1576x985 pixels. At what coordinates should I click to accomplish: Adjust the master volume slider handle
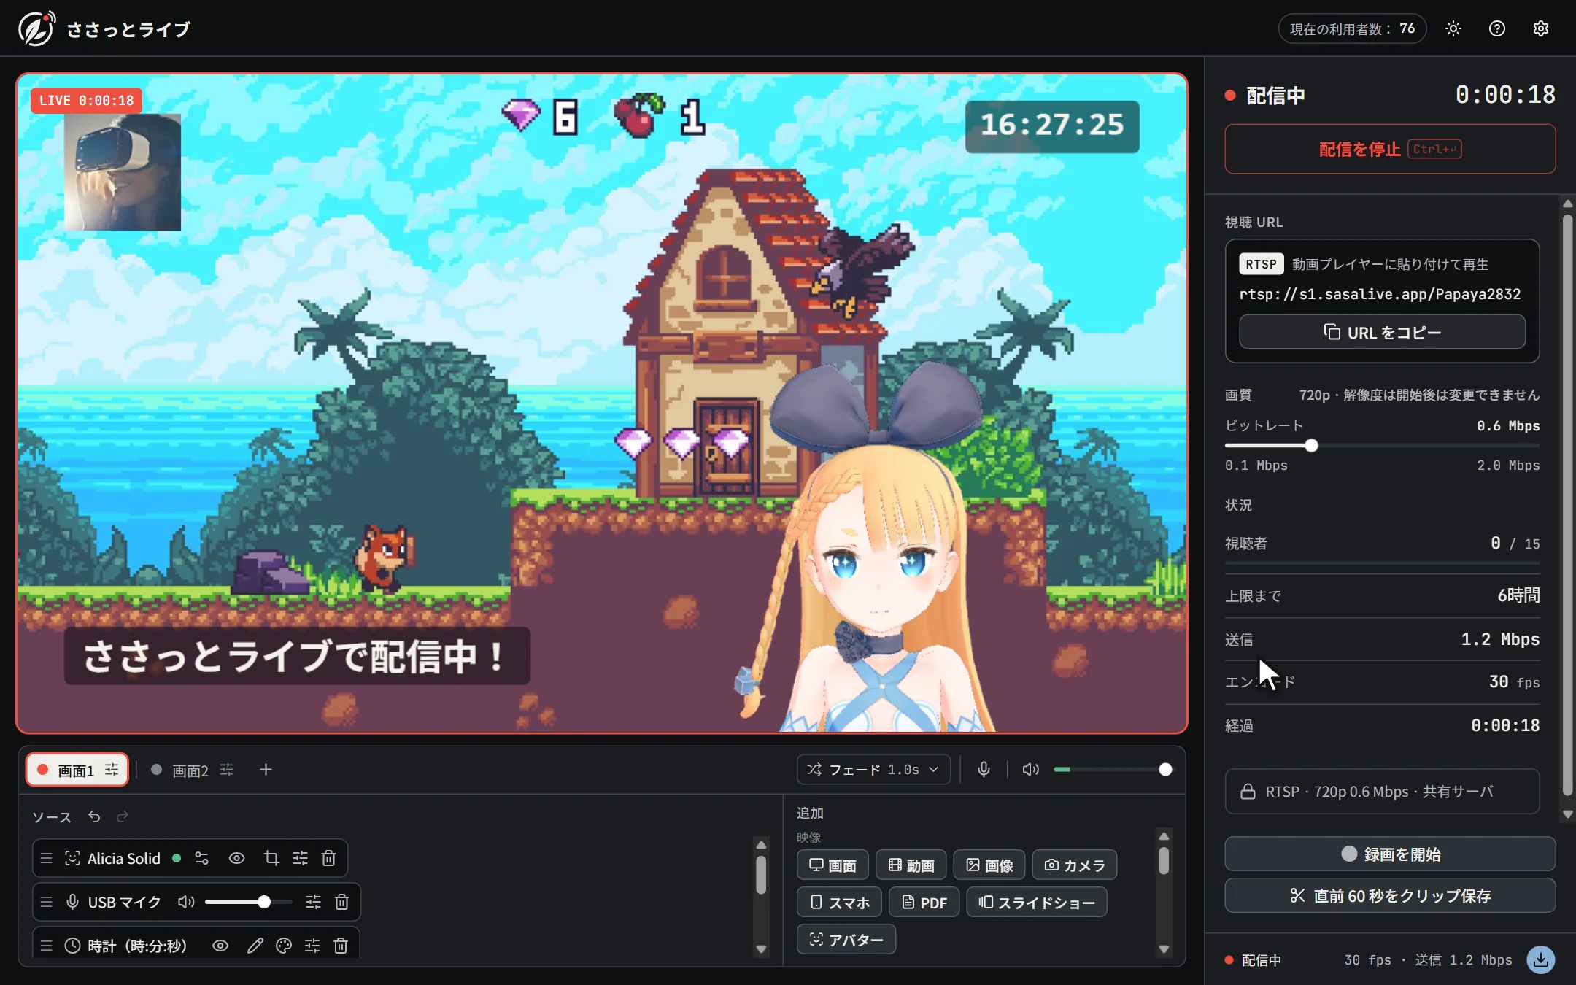click(x=1165, y=770)
